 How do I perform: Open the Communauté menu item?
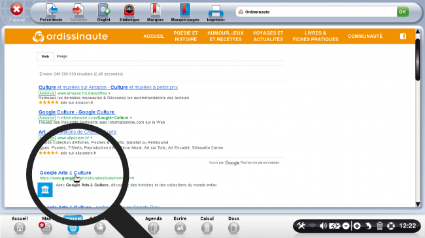click(365, 37)
